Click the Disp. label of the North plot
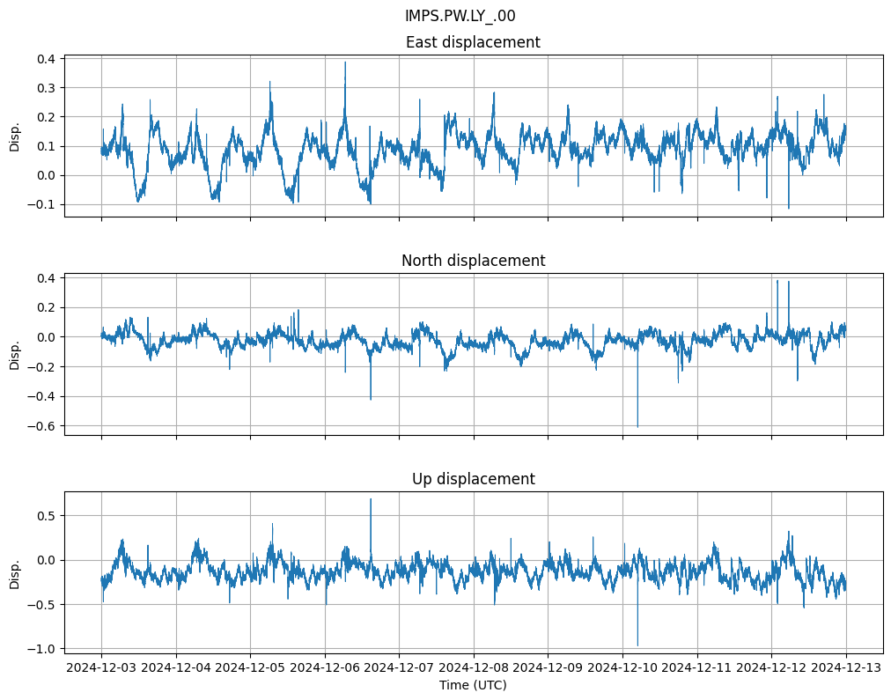The image size is (891, 700). coord(15,355)
